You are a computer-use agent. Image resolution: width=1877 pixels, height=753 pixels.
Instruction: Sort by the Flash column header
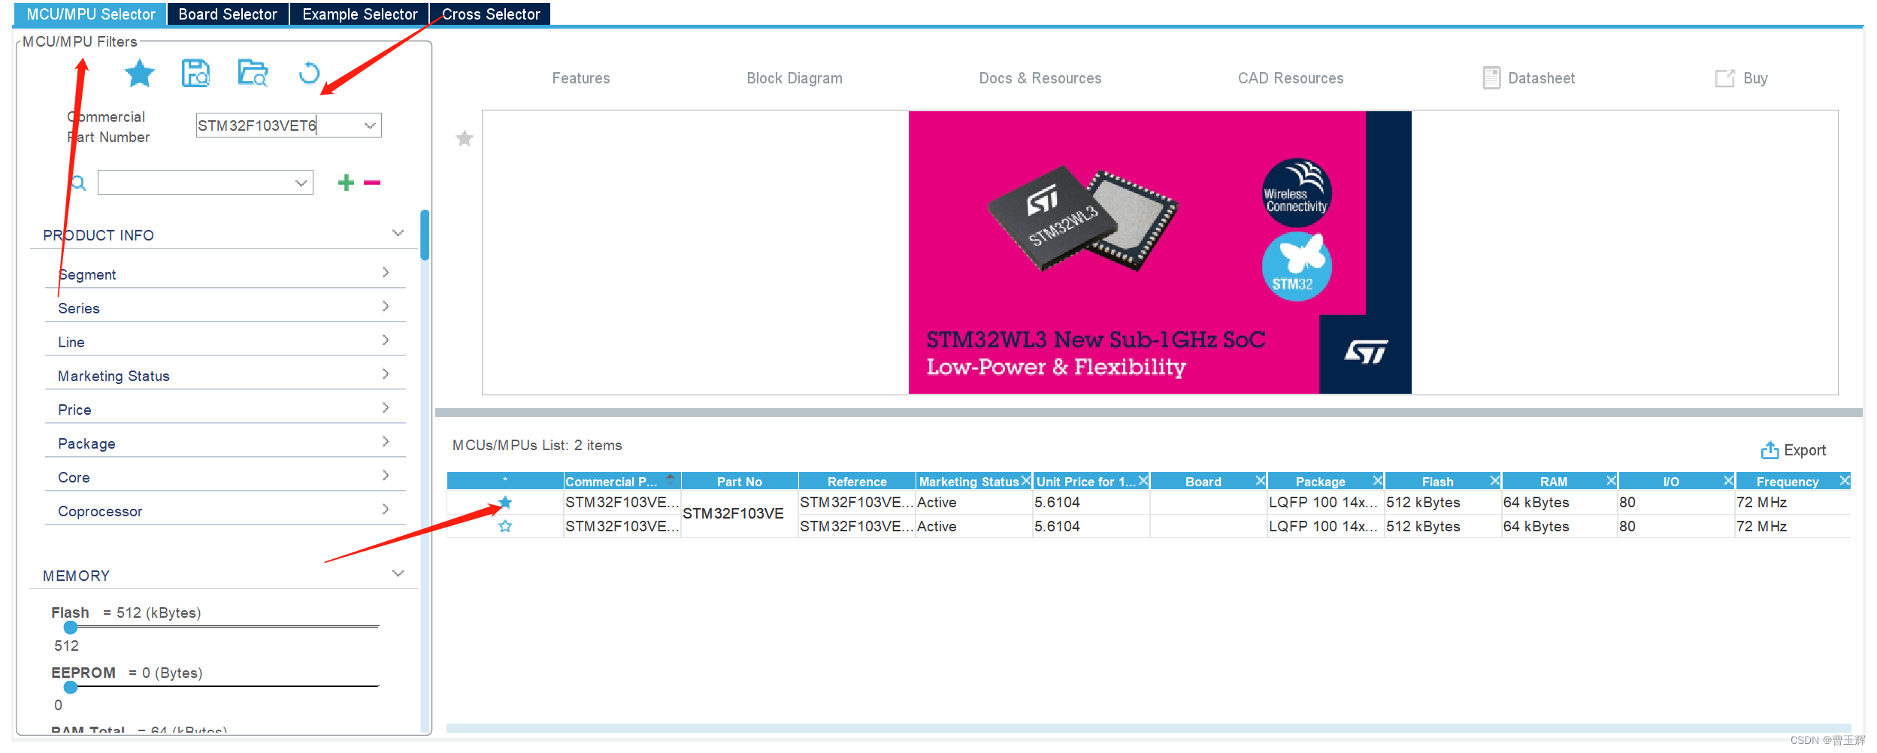coord(1437,482)
